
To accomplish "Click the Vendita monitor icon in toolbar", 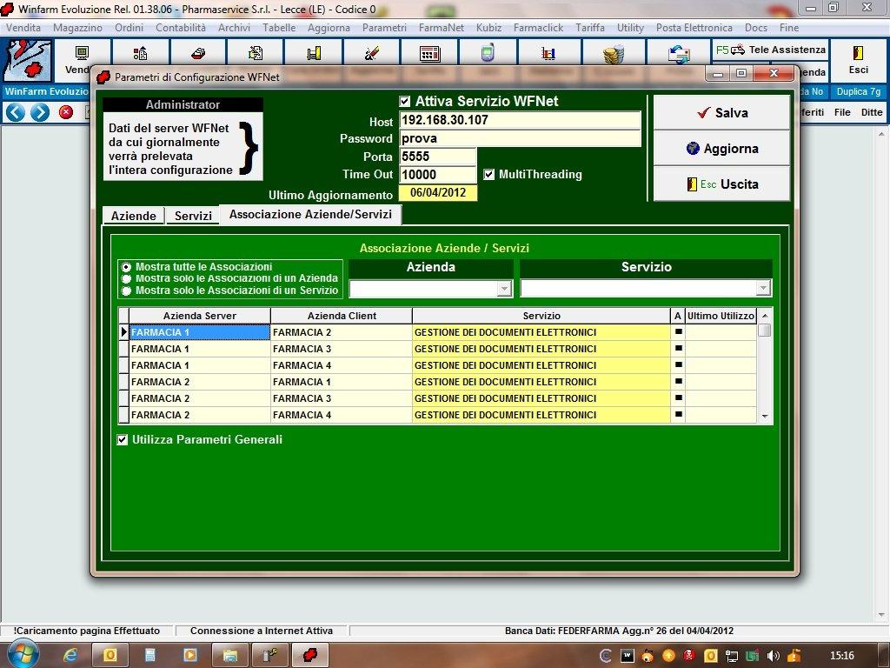I will click(x=83, y=54).
